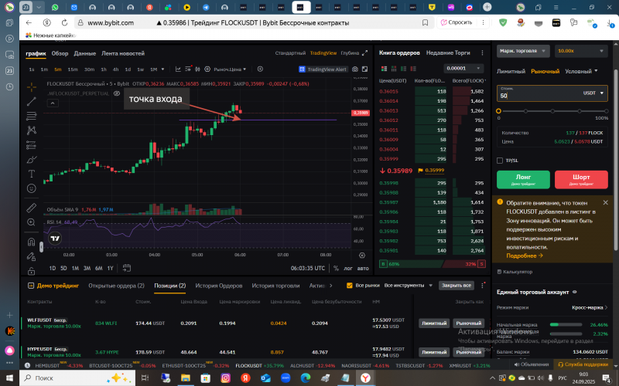Open the Подробнее link
619x386 pixels.
point(525,256)
